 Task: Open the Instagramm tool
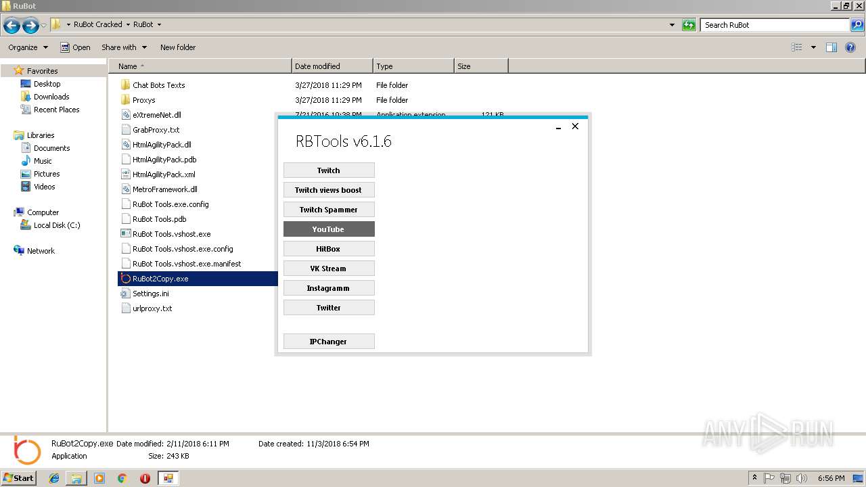click(329, 288)
